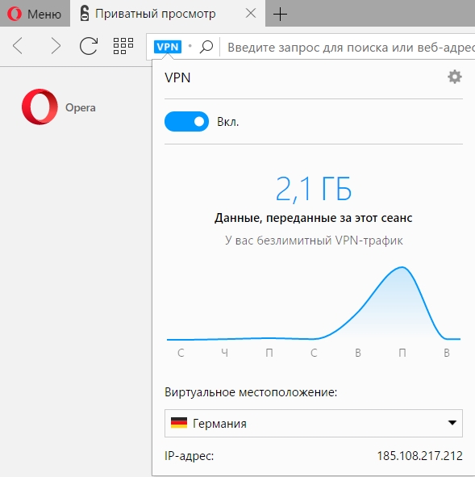475x477 pixels.
Task: Open Speed Dial grid icon
Action: (123, 46)
